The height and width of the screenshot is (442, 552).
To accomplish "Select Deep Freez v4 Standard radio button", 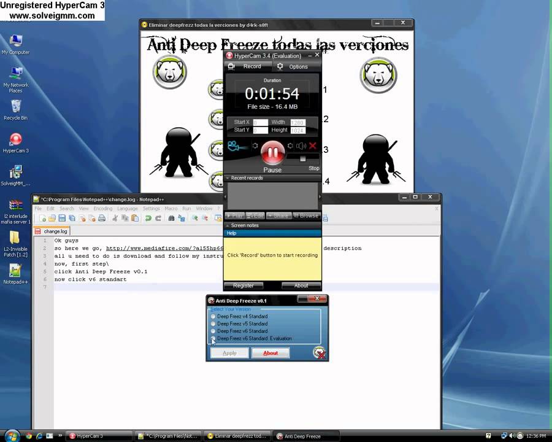I will pyautogui.click(x=213, y=317).
